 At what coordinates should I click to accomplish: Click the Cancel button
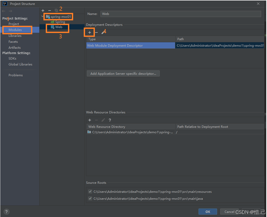click(229, 212)
